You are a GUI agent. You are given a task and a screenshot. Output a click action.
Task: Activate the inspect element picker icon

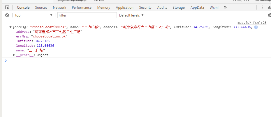7,8
